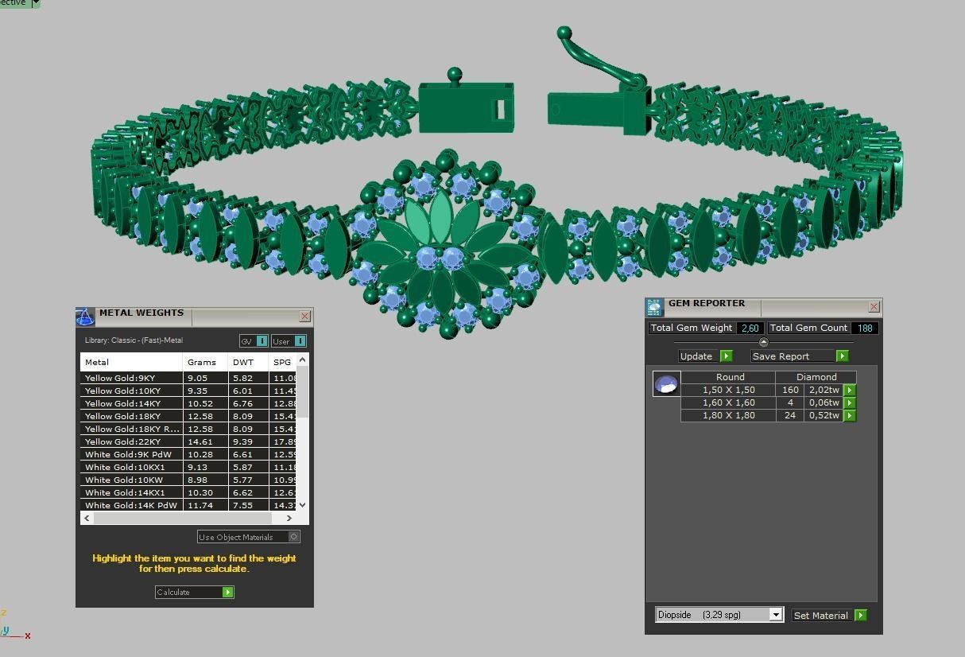Click the Metal Weights panel icon

85,317
